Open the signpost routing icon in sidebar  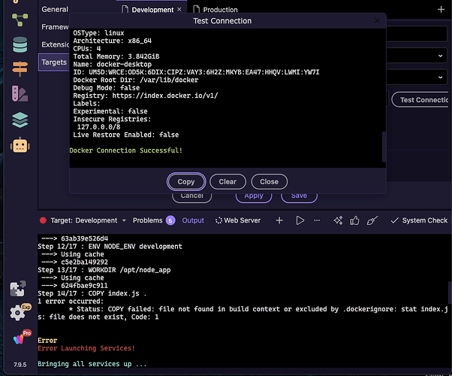pos(20,68)
